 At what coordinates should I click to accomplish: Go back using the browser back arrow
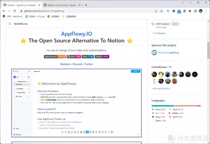[x=4, y=11]
